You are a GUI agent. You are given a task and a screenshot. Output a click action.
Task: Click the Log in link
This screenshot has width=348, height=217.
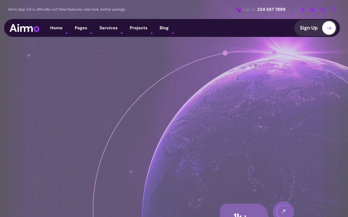(279, 28)
